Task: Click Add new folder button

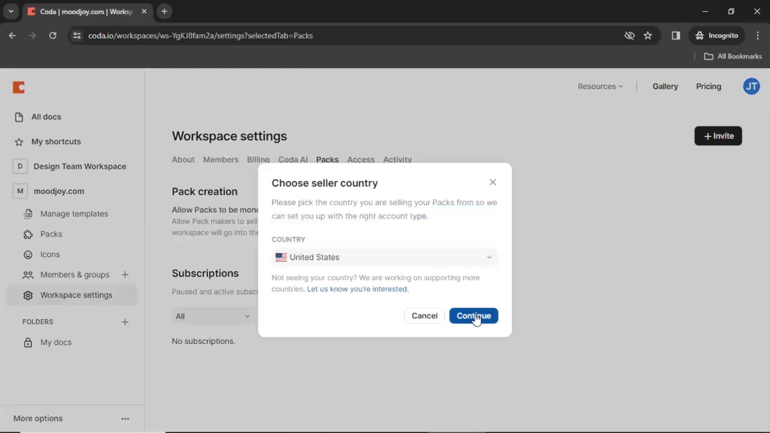Action: tap(126, 322)
